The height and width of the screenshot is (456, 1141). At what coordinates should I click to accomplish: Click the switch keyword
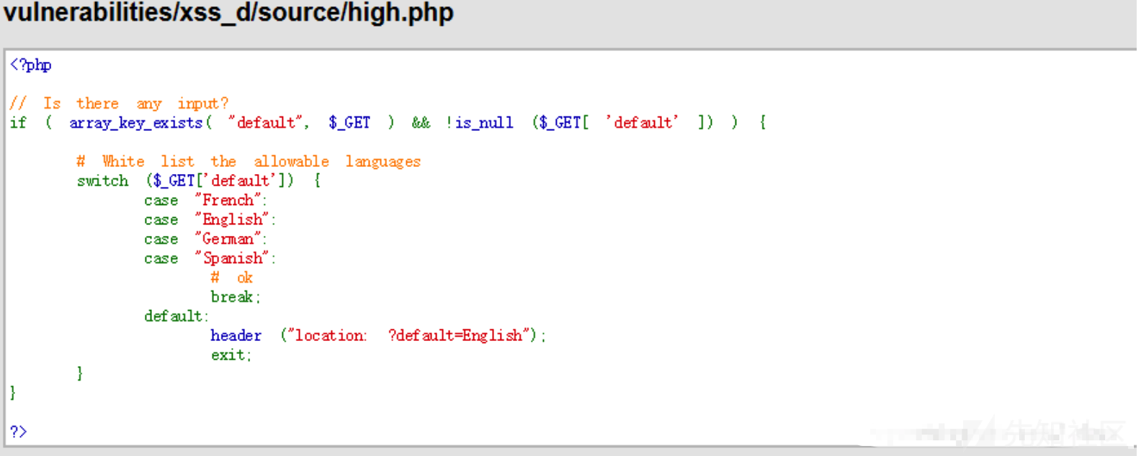point(102,181)
